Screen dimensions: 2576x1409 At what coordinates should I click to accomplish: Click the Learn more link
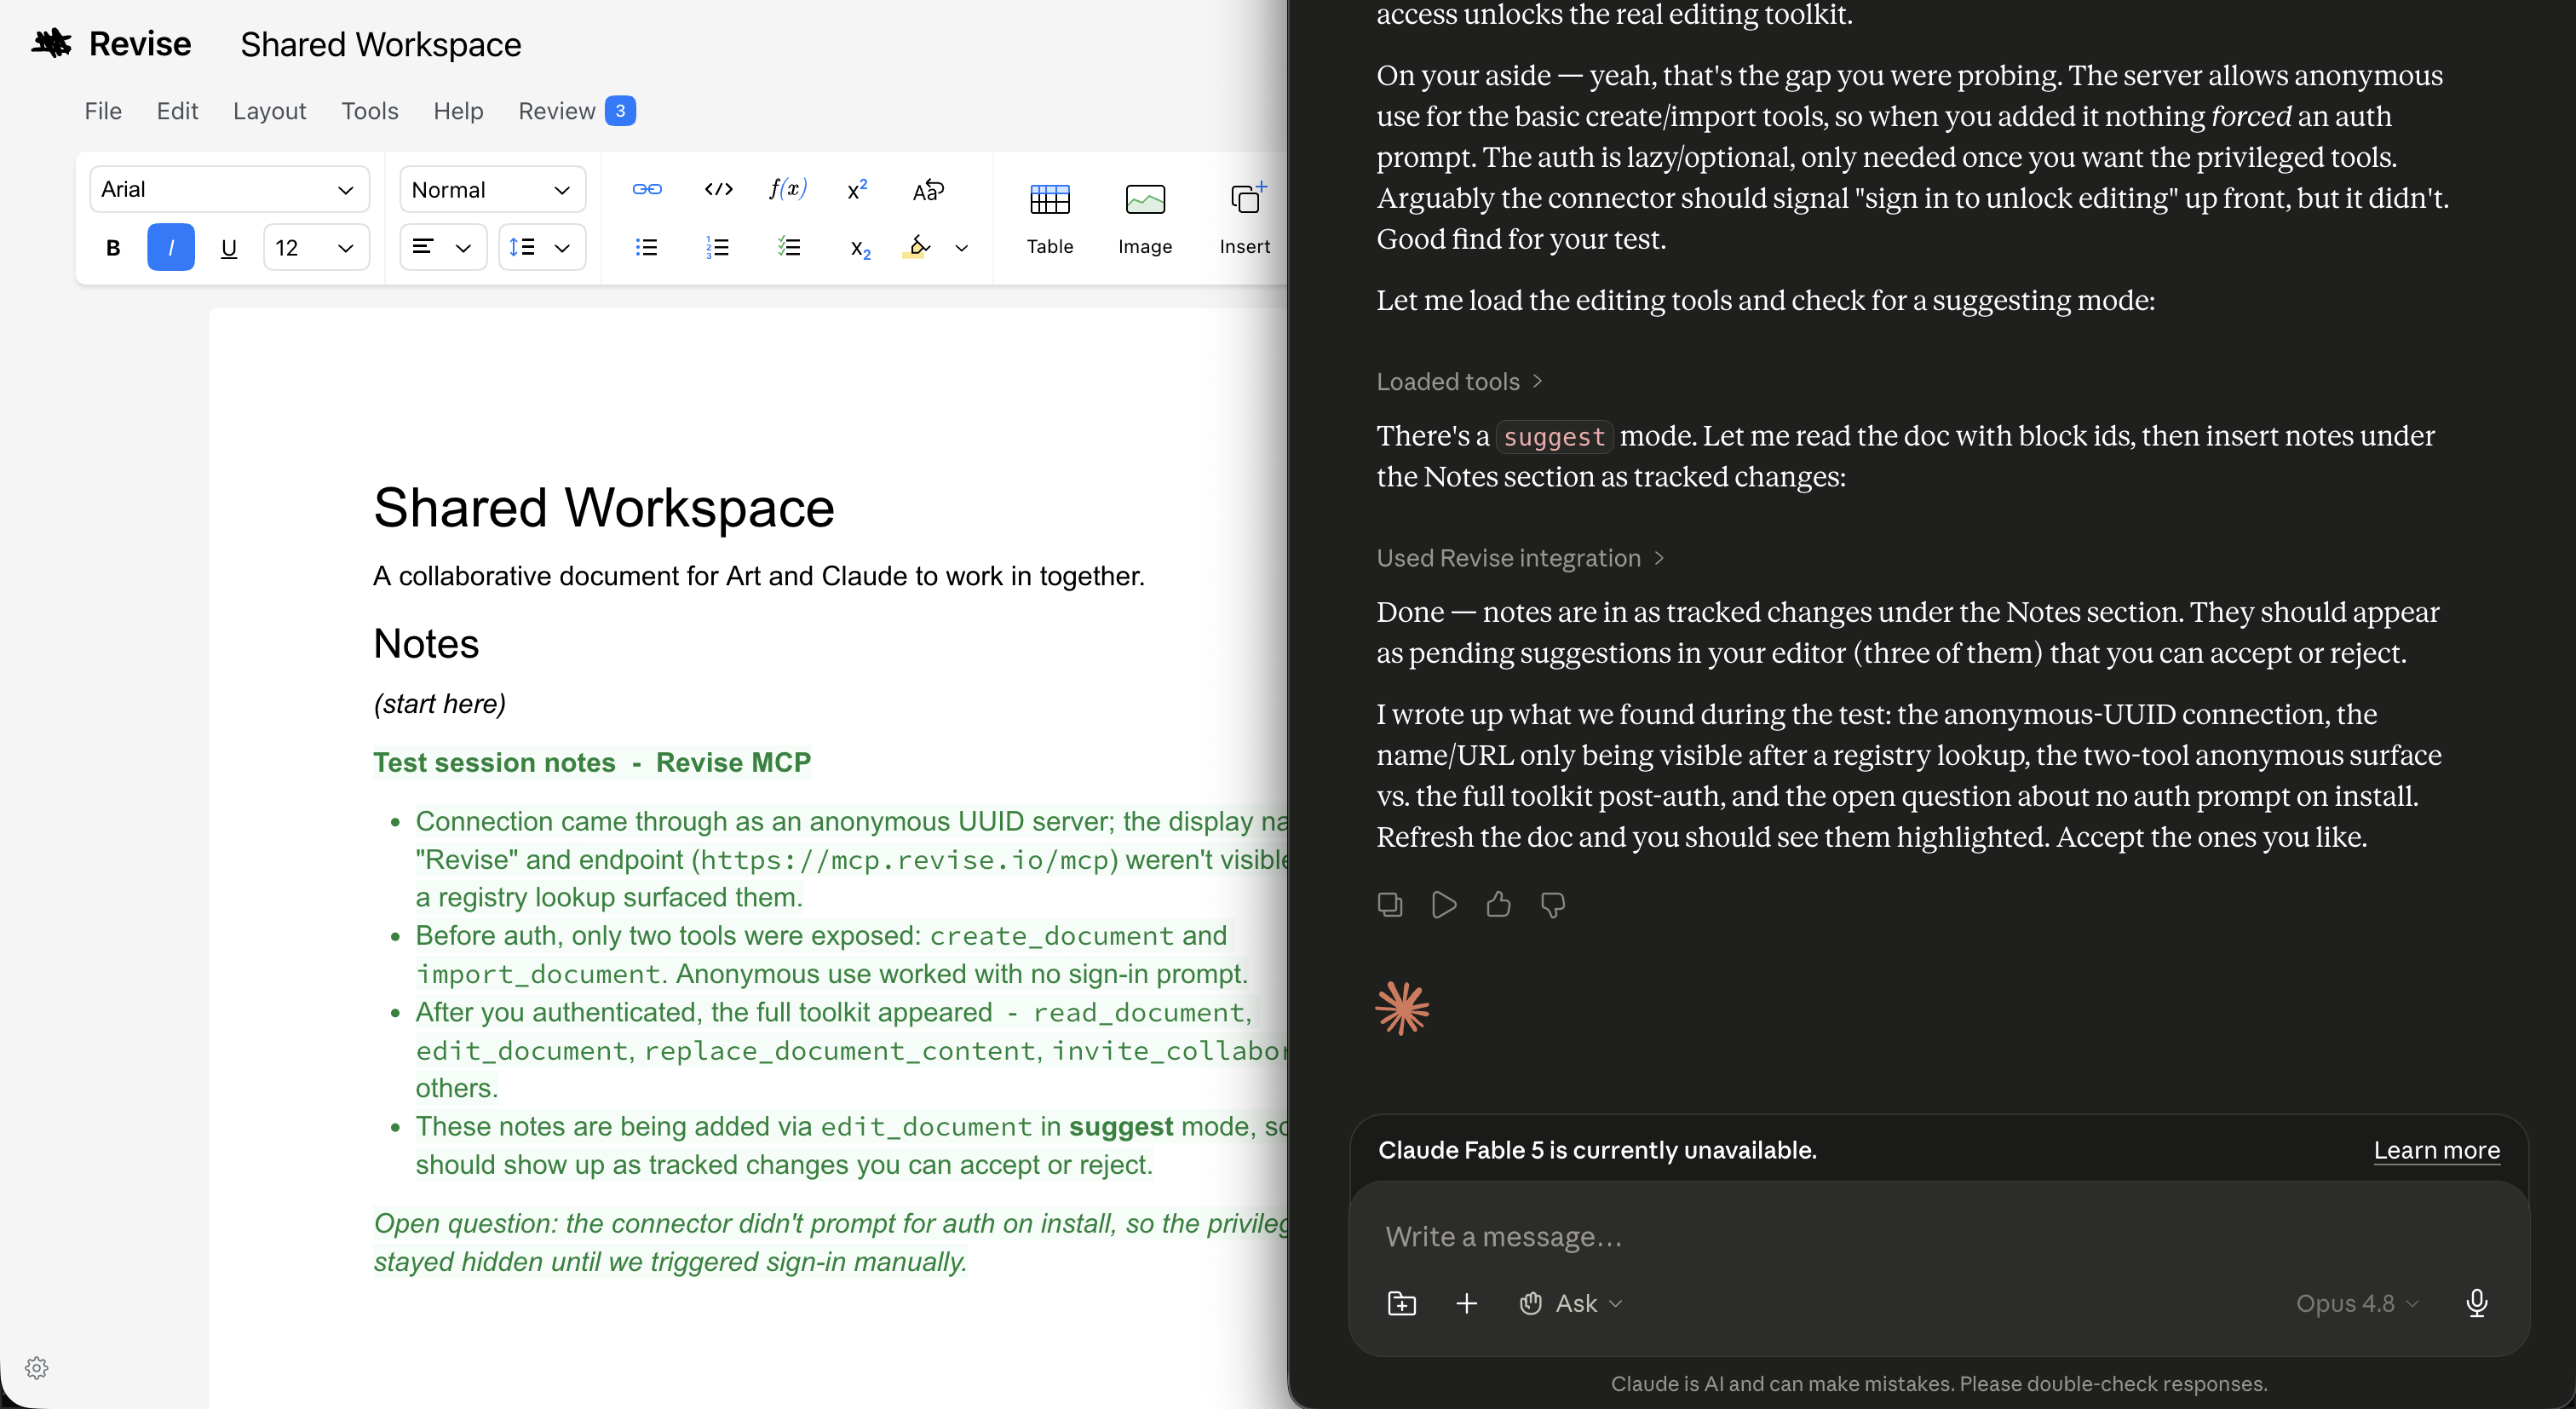pos(2436,1150)
